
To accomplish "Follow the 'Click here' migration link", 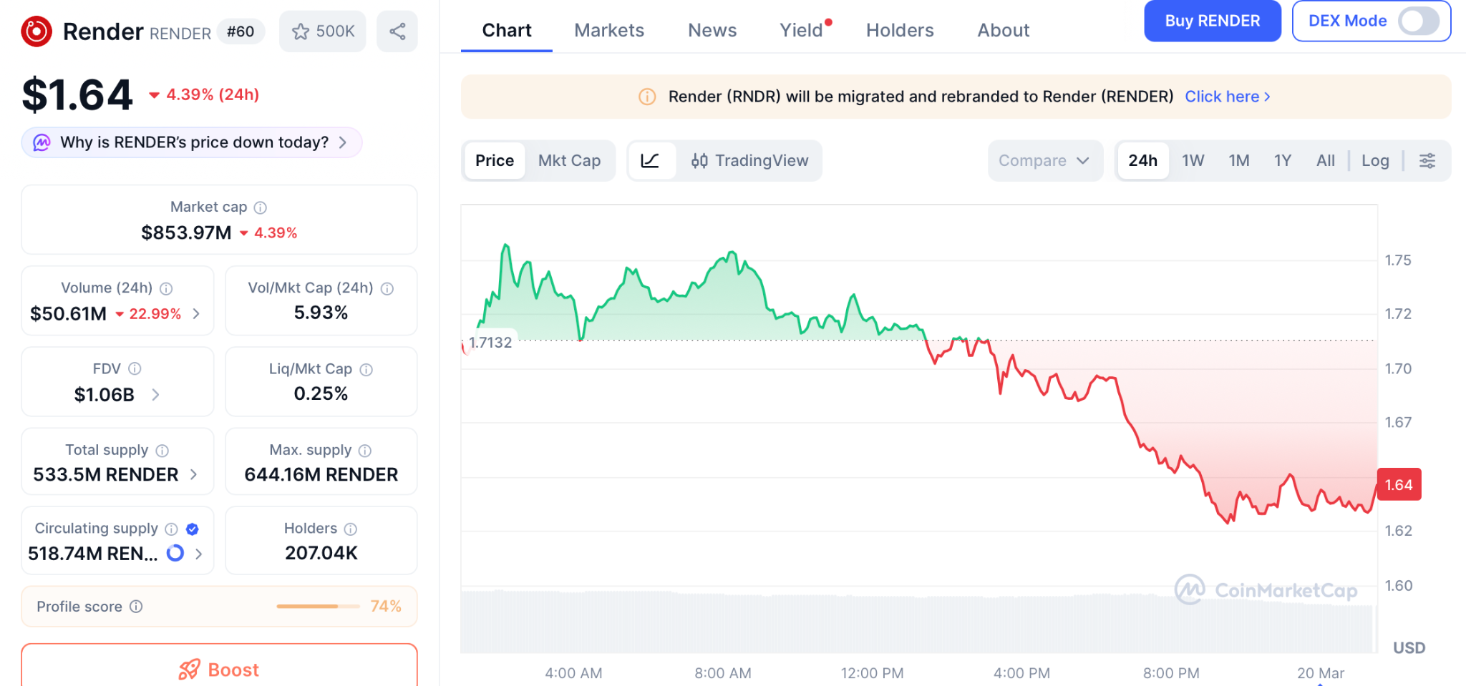I will 1227,97.
